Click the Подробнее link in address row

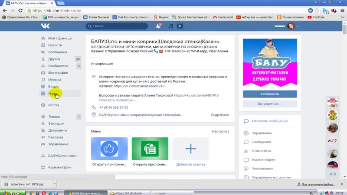pos(220,115)
